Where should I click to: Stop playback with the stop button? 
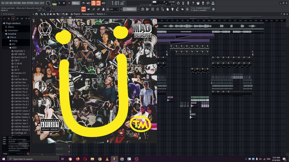[64, 3]
